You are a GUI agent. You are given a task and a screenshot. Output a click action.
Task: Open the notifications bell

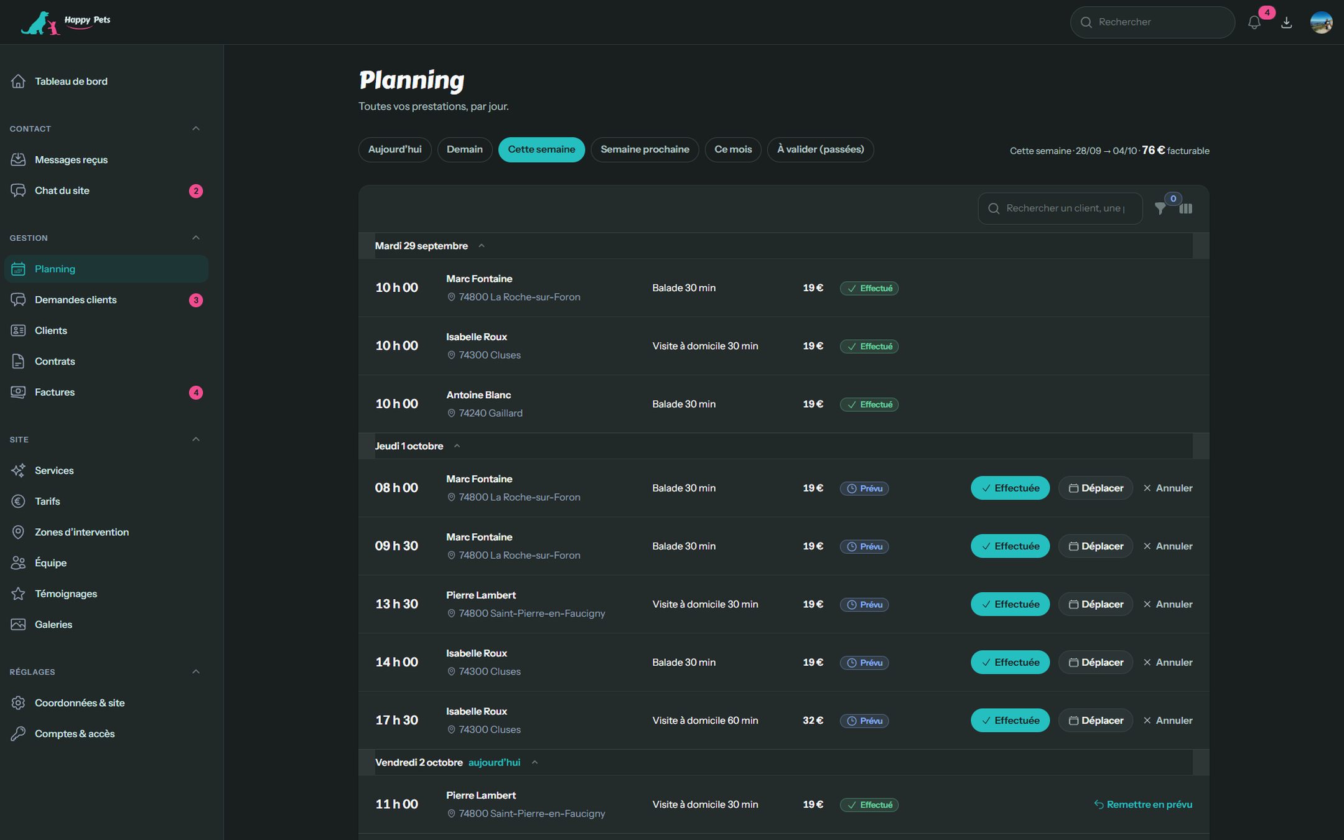coord(1254,22)
